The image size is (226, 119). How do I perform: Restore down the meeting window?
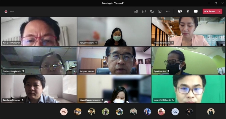tap(216, 3)
